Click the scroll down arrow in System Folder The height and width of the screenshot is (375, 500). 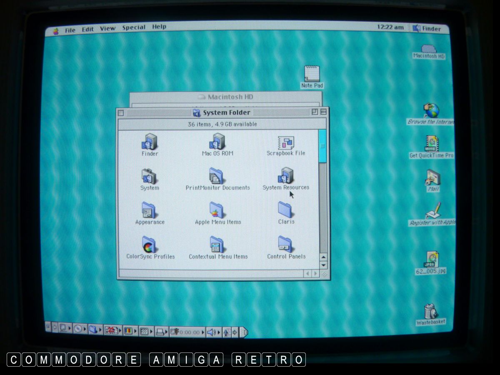[x=323, y=265]
